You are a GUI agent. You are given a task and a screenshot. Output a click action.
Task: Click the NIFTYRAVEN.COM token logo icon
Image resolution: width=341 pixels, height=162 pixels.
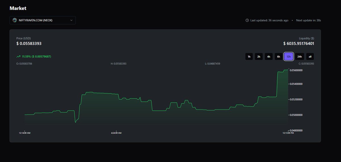click(15, 20)
